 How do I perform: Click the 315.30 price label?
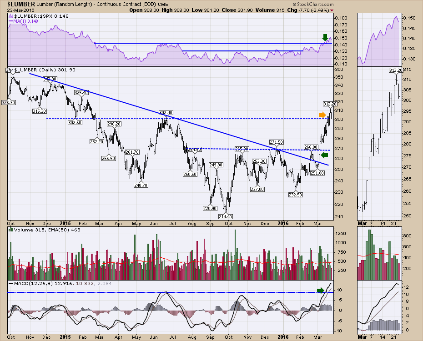point(40,111)
